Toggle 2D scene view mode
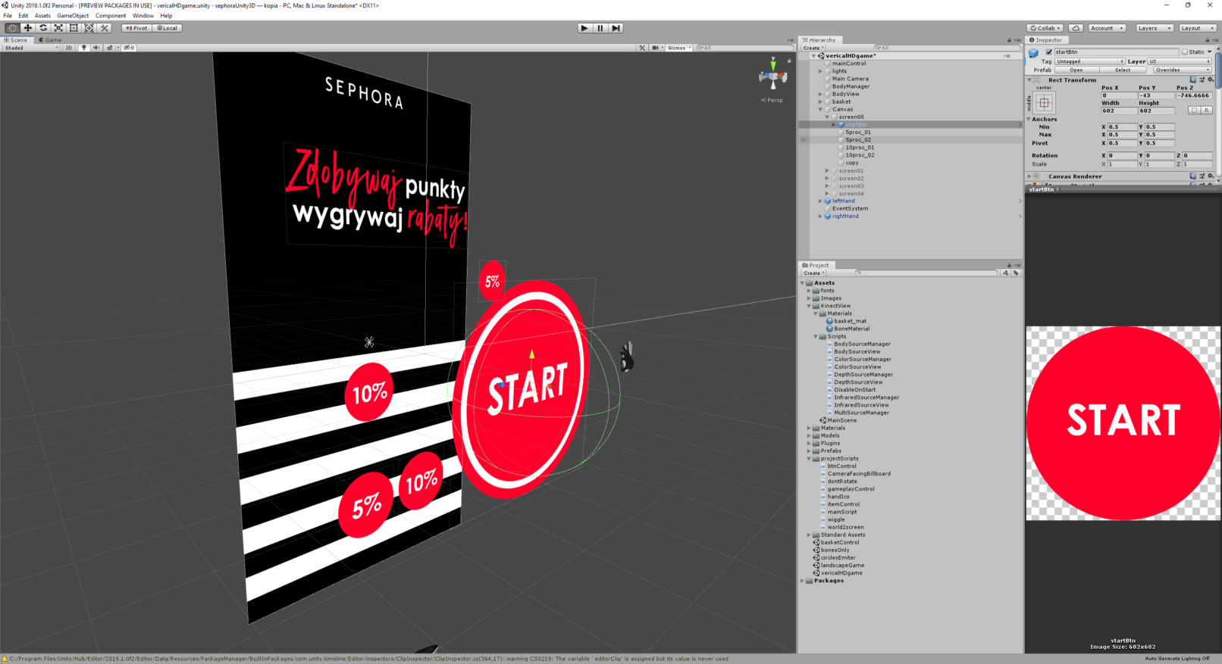 pyautogui.click(x=68, y=48)
